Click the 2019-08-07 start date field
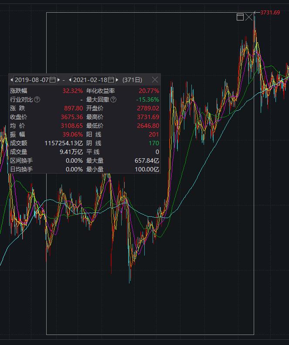The image size is (289, 345). [x=31, y=80]
